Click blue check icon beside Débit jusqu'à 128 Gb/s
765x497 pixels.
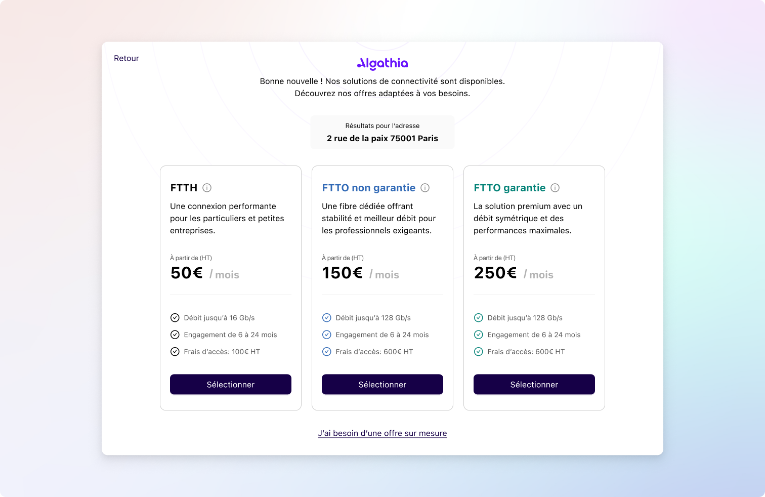(x=327, y=318)
